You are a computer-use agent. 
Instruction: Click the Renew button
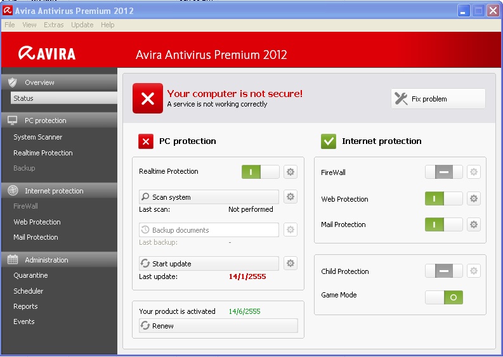(218, 325)
